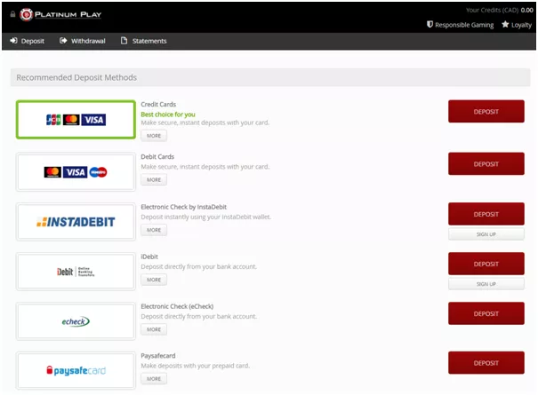
Task: Click the Mastercard logo in Credit Cards tile
Action: point(71,120)
